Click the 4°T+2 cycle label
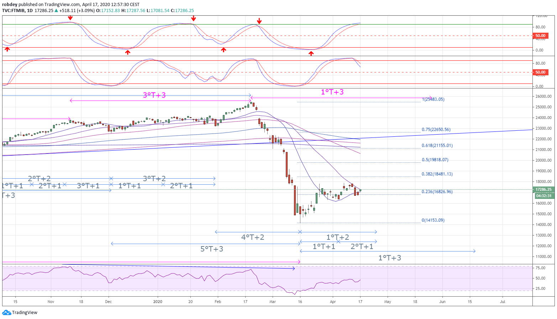The image size is (557, 319). point(253,237)
